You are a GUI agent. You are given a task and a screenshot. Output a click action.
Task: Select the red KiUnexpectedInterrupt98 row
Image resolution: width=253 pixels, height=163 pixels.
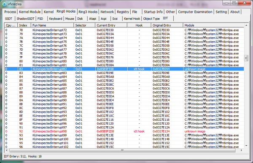(x=124, y=131)
